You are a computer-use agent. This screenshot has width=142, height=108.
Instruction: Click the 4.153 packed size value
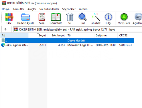click(61, 45)
